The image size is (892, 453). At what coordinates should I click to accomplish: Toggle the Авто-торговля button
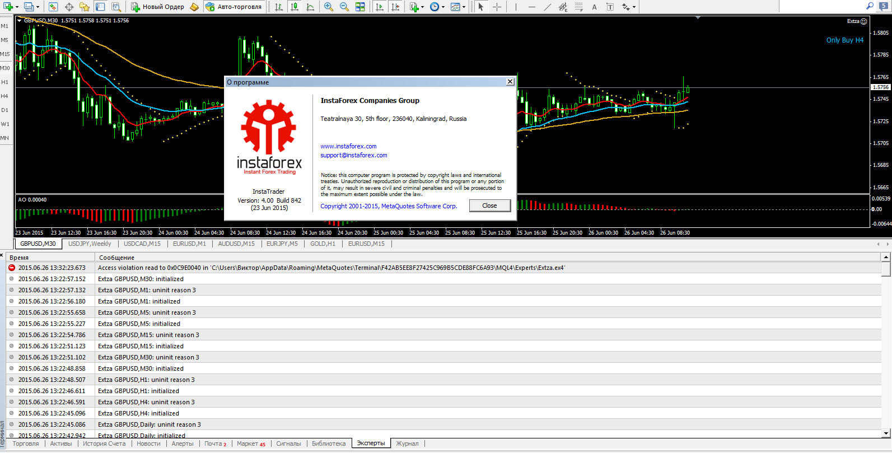click(234, 7)
